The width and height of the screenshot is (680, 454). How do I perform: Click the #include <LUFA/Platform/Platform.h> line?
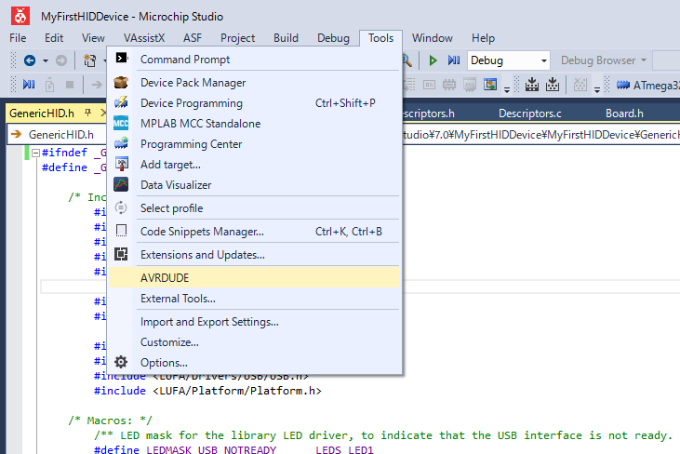coord(207,391)
